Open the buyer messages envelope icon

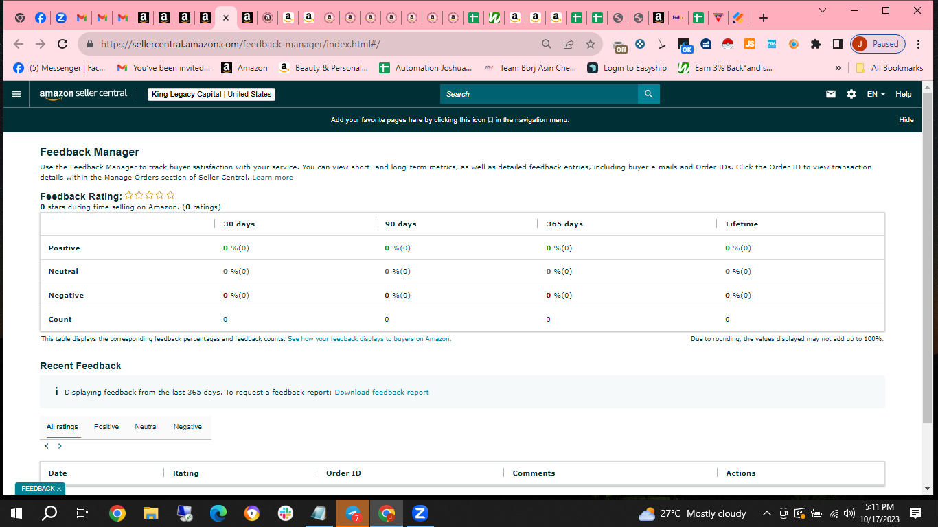[x=831, y=94]
